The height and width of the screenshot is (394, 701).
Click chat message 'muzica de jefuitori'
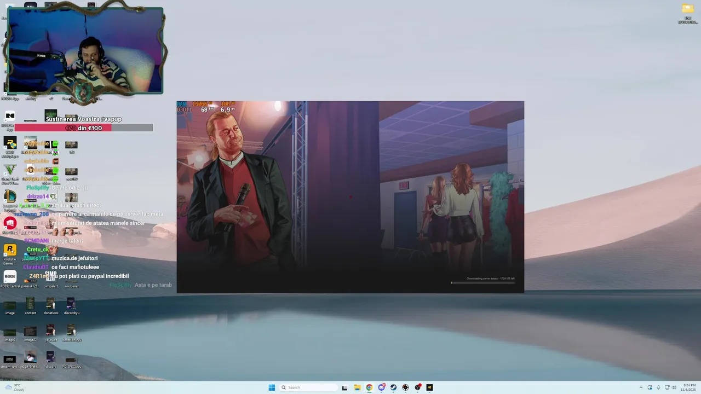click(74, 258)
